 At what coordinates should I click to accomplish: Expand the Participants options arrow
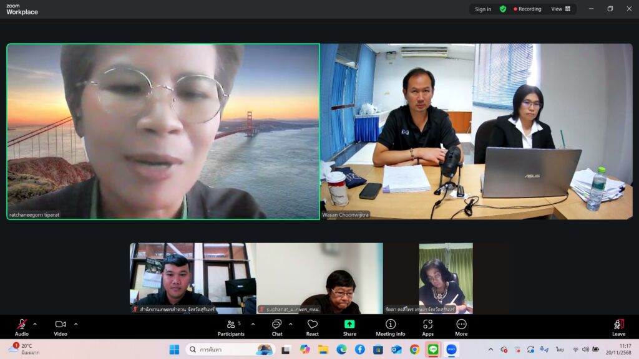[253, 324]
